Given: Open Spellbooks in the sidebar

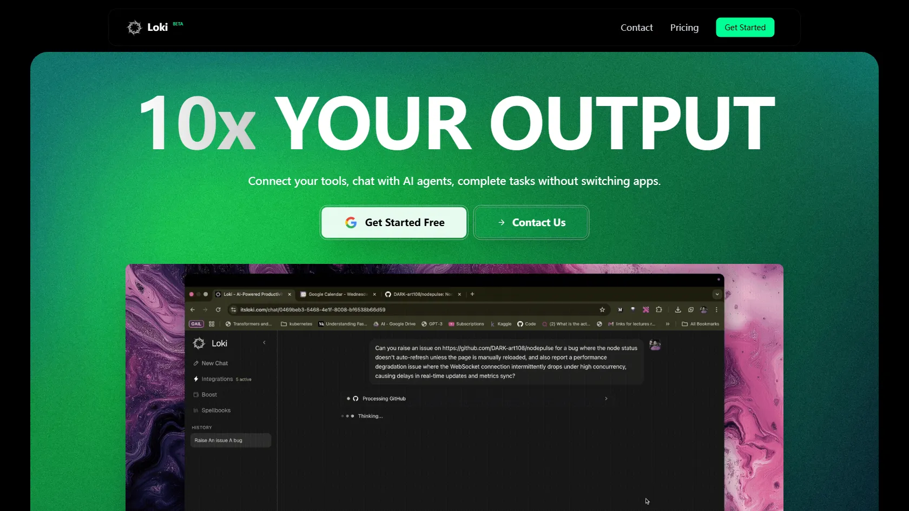Looking at the screenshot, I should click(212, 410).
